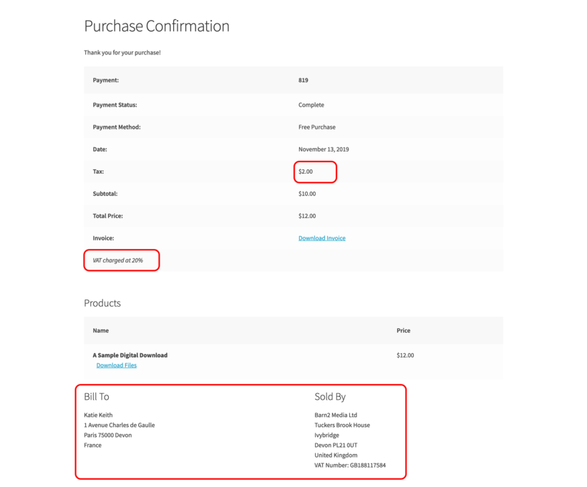Select the Payment Status Complete value

(310, 104)
